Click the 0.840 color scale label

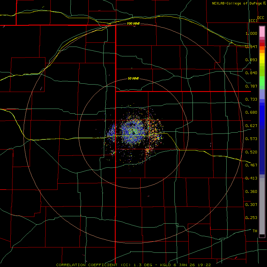[251, 73]
